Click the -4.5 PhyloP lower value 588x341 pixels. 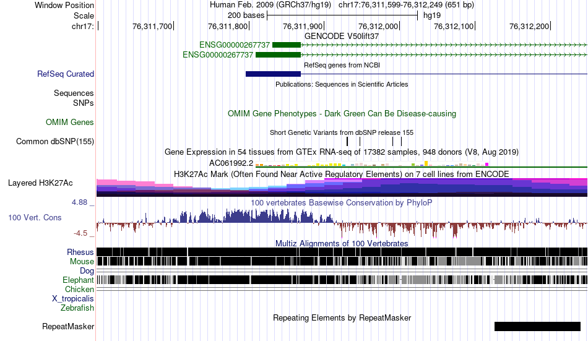pyautogui.click(x=80, y=233)
